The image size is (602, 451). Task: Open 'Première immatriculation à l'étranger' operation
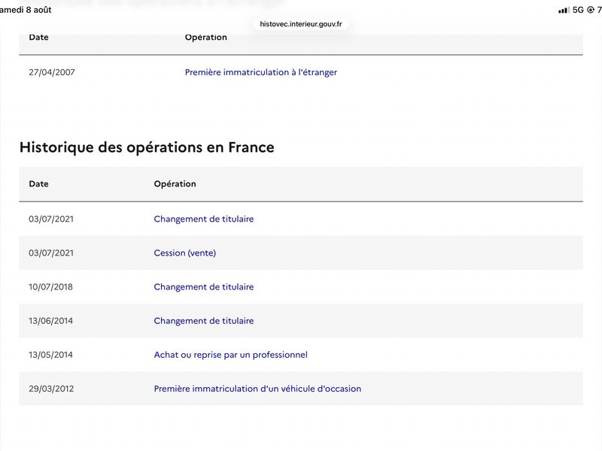point(260,72)
